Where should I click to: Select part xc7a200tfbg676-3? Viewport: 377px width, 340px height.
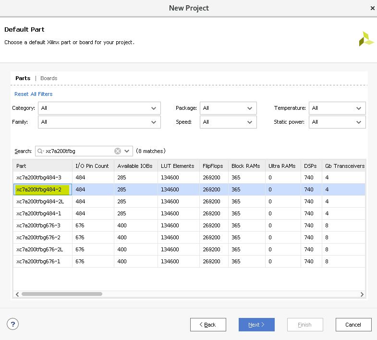[38, 225]
